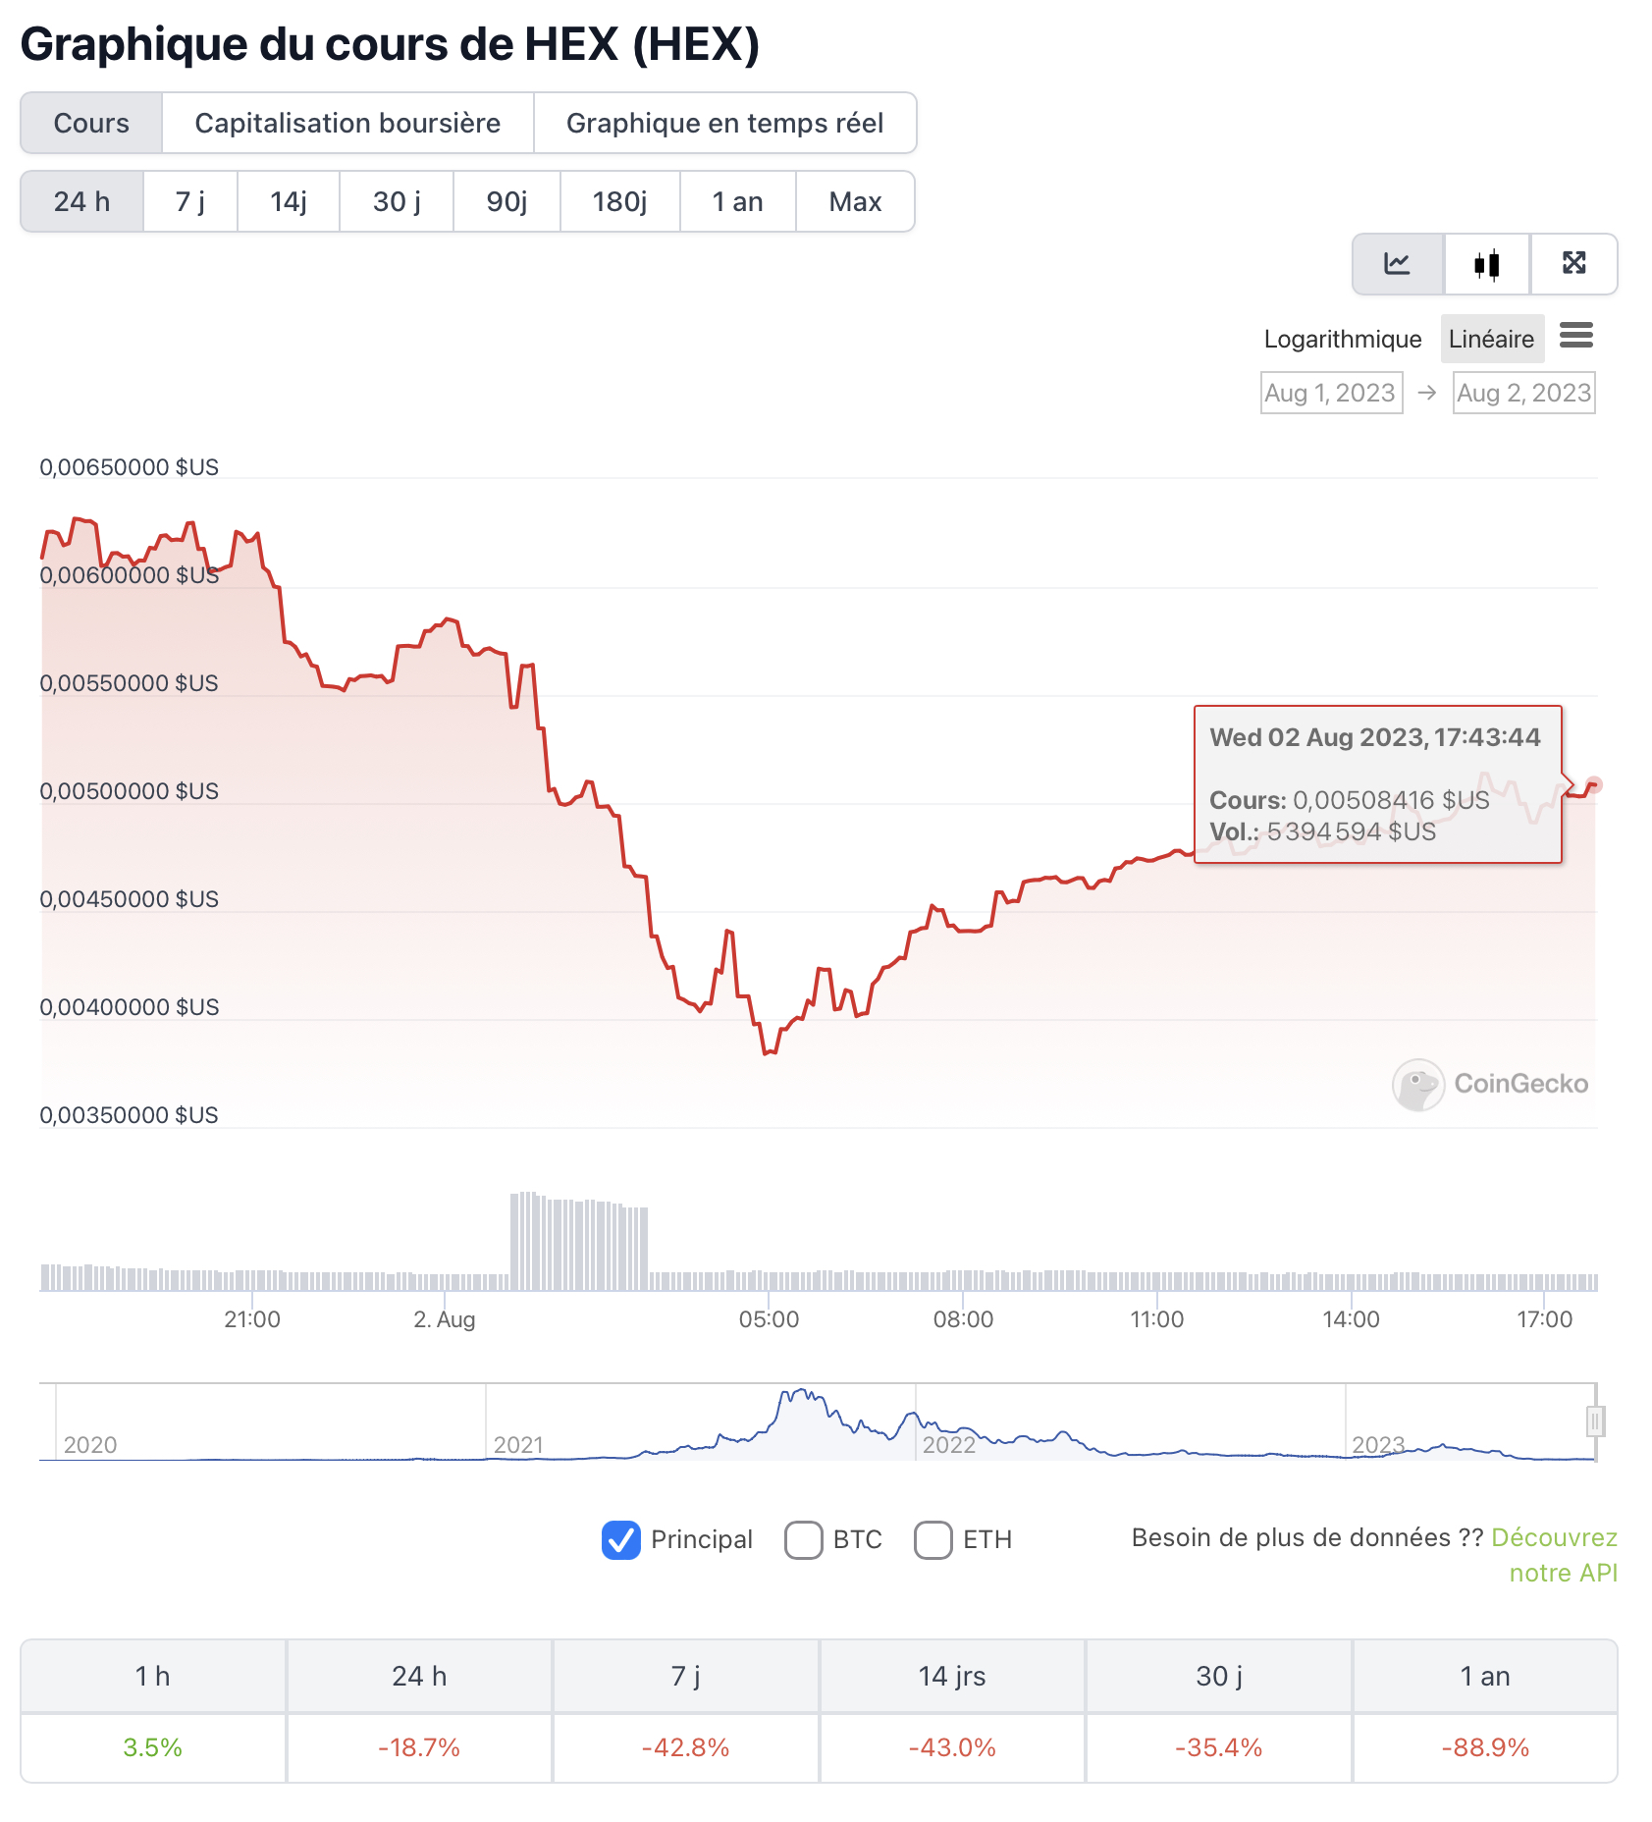Enable the BTC comparison checkbox
Image resolution: width=1652 pixels, height=1822 pixels.
tap(803, 1539)
